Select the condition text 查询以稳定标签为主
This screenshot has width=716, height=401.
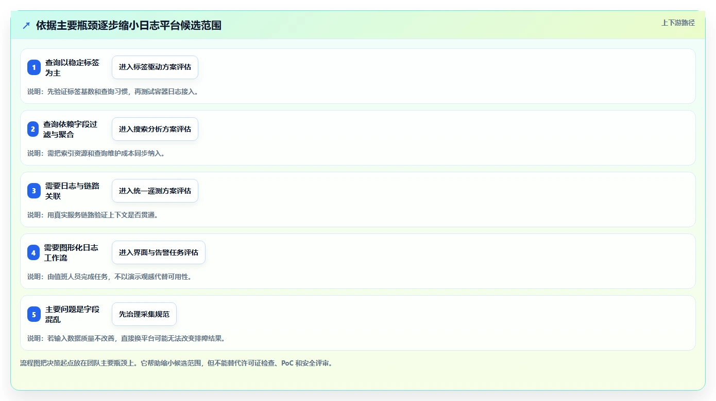[x=73, y=67]
